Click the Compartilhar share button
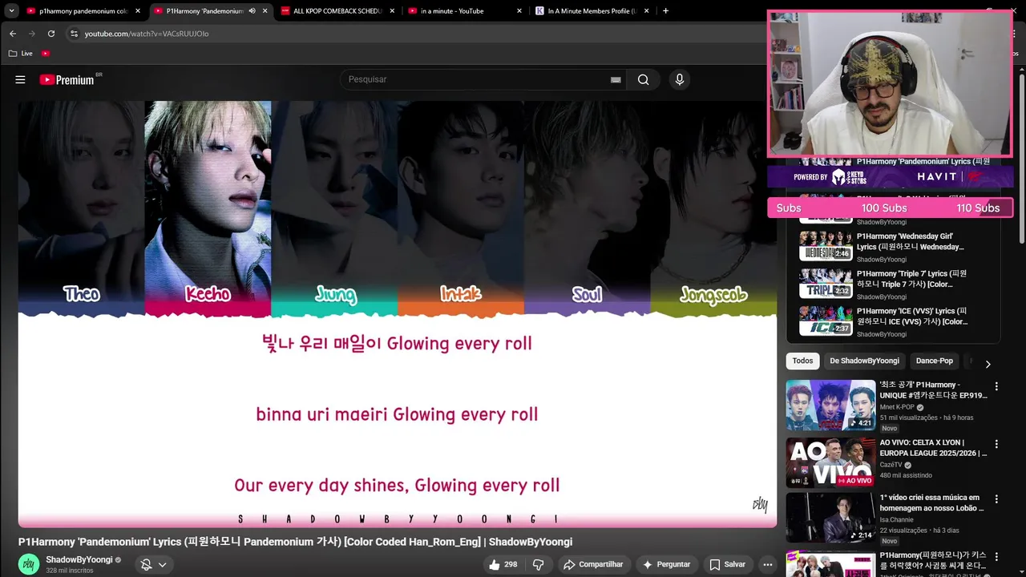The height and width of the screenshot is (577, 1026). coord(592,565)
